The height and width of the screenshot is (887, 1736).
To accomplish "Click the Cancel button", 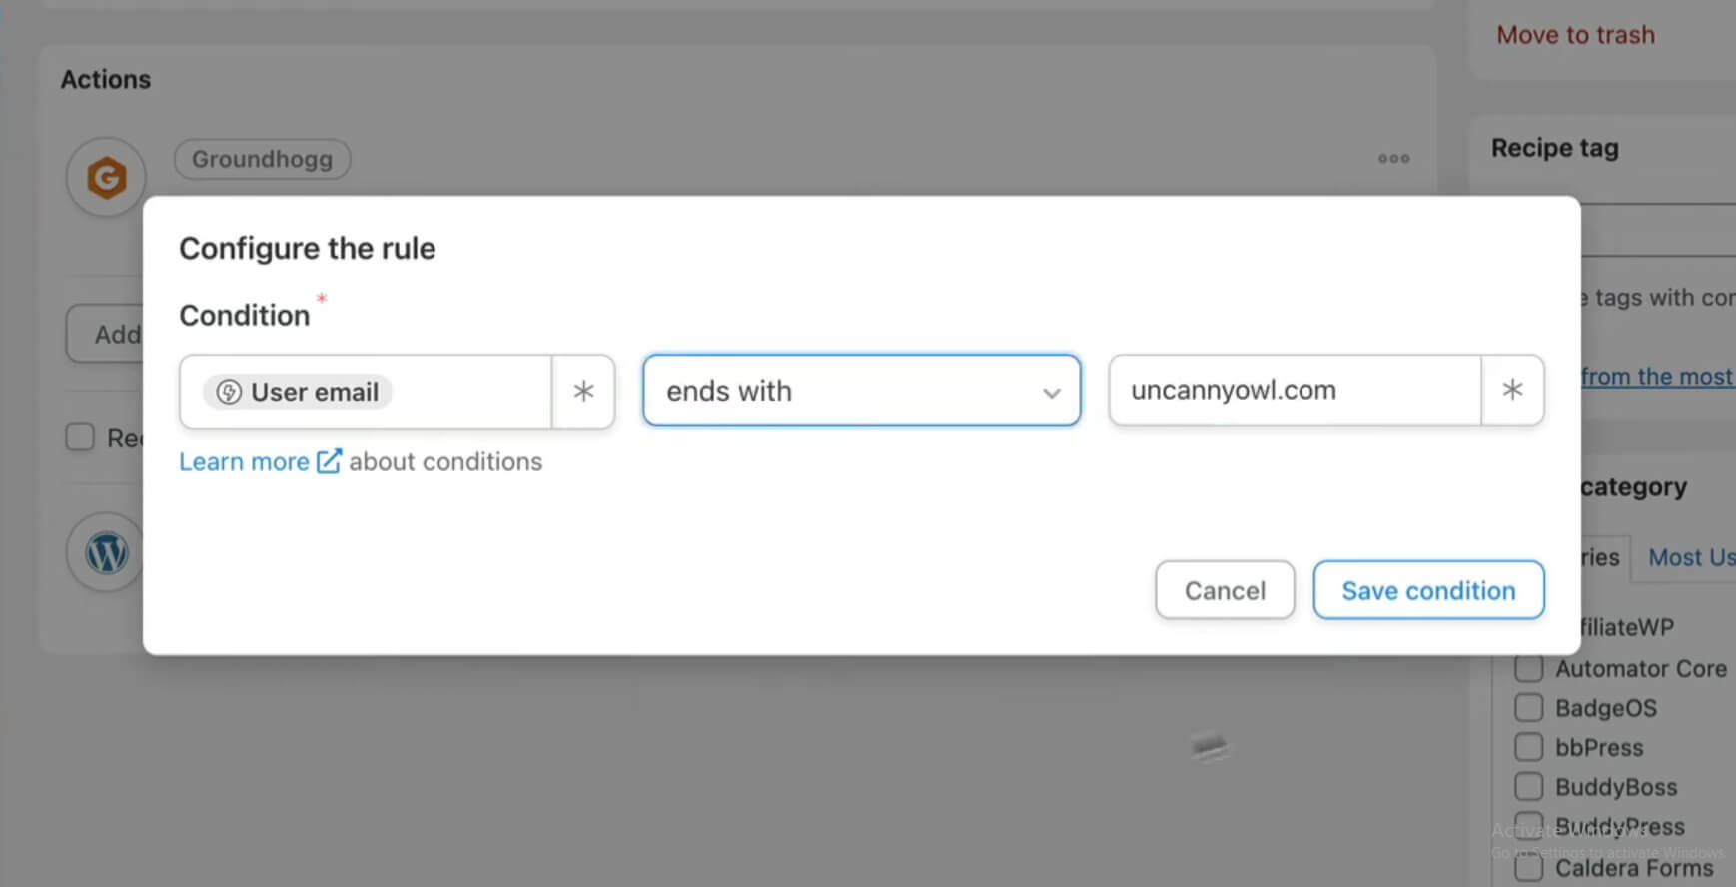I will 1225,590.
